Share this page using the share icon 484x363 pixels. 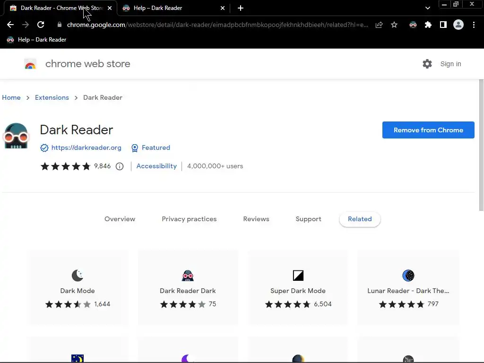tap(379, 25)
